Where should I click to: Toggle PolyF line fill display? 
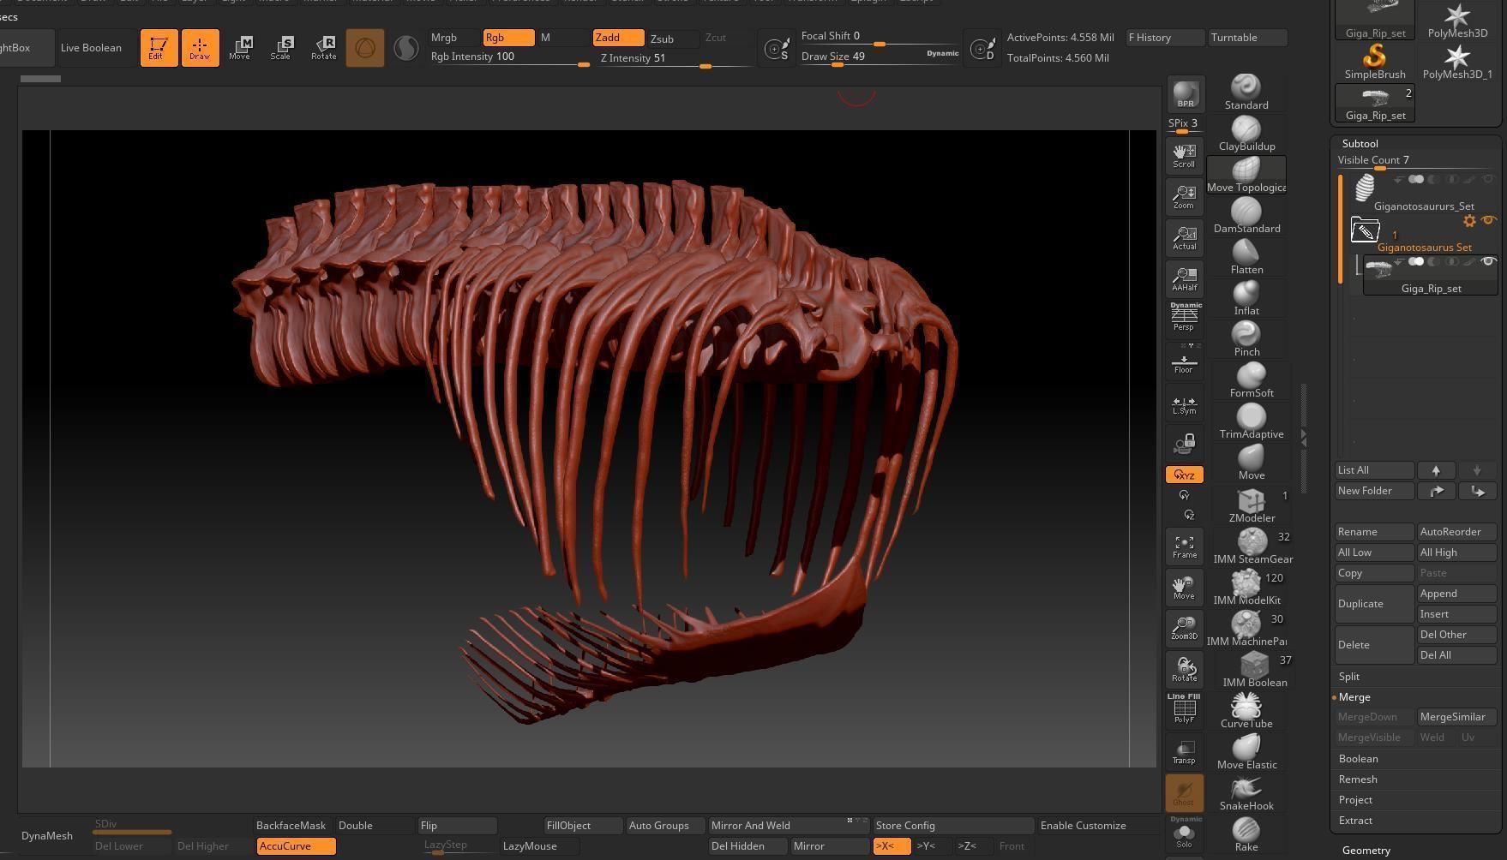(1184, 710)
